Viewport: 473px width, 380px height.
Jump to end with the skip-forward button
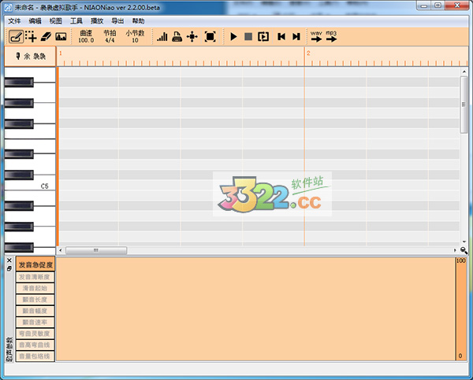click(296, 37)
